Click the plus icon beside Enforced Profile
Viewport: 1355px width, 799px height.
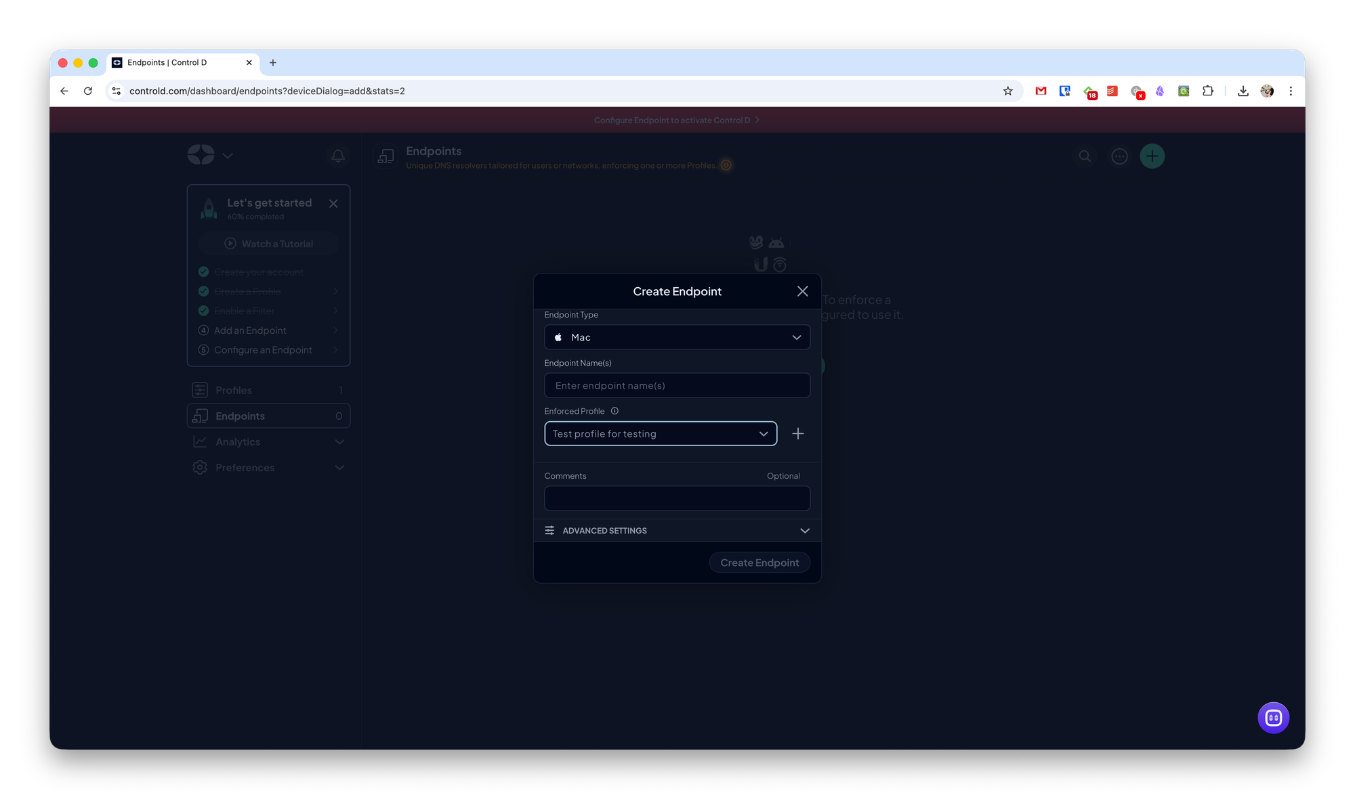[x=798, y=433]
